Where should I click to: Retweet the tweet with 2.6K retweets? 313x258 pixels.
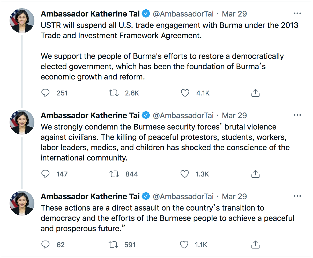coord(114,93)
